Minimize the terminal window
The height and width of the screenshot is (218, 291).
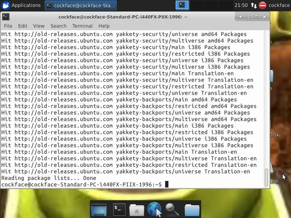(248, 17)
